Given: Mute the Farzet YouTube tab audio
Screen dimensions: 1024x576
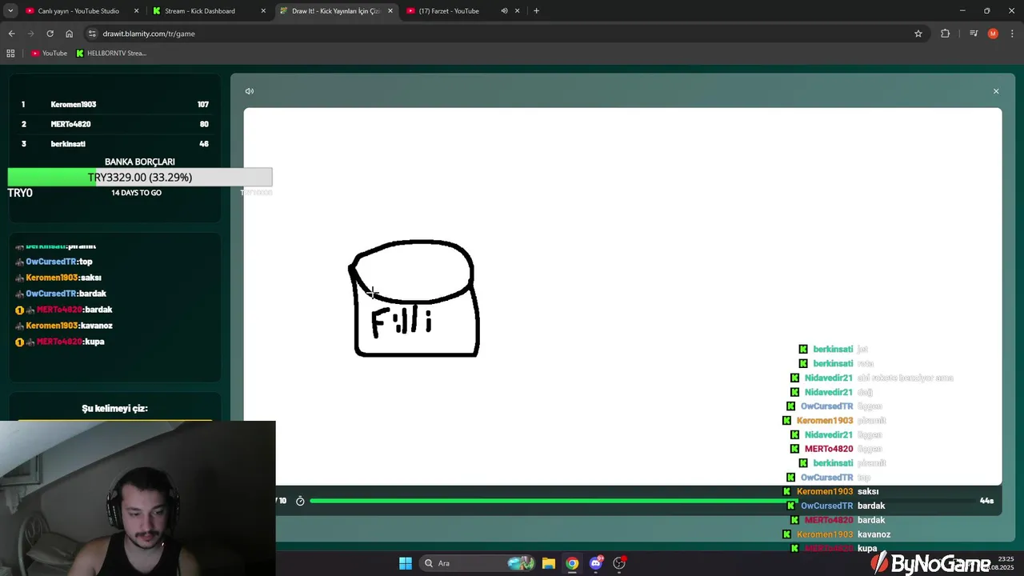Looking at the screenshot, I should tap(504, 11).
